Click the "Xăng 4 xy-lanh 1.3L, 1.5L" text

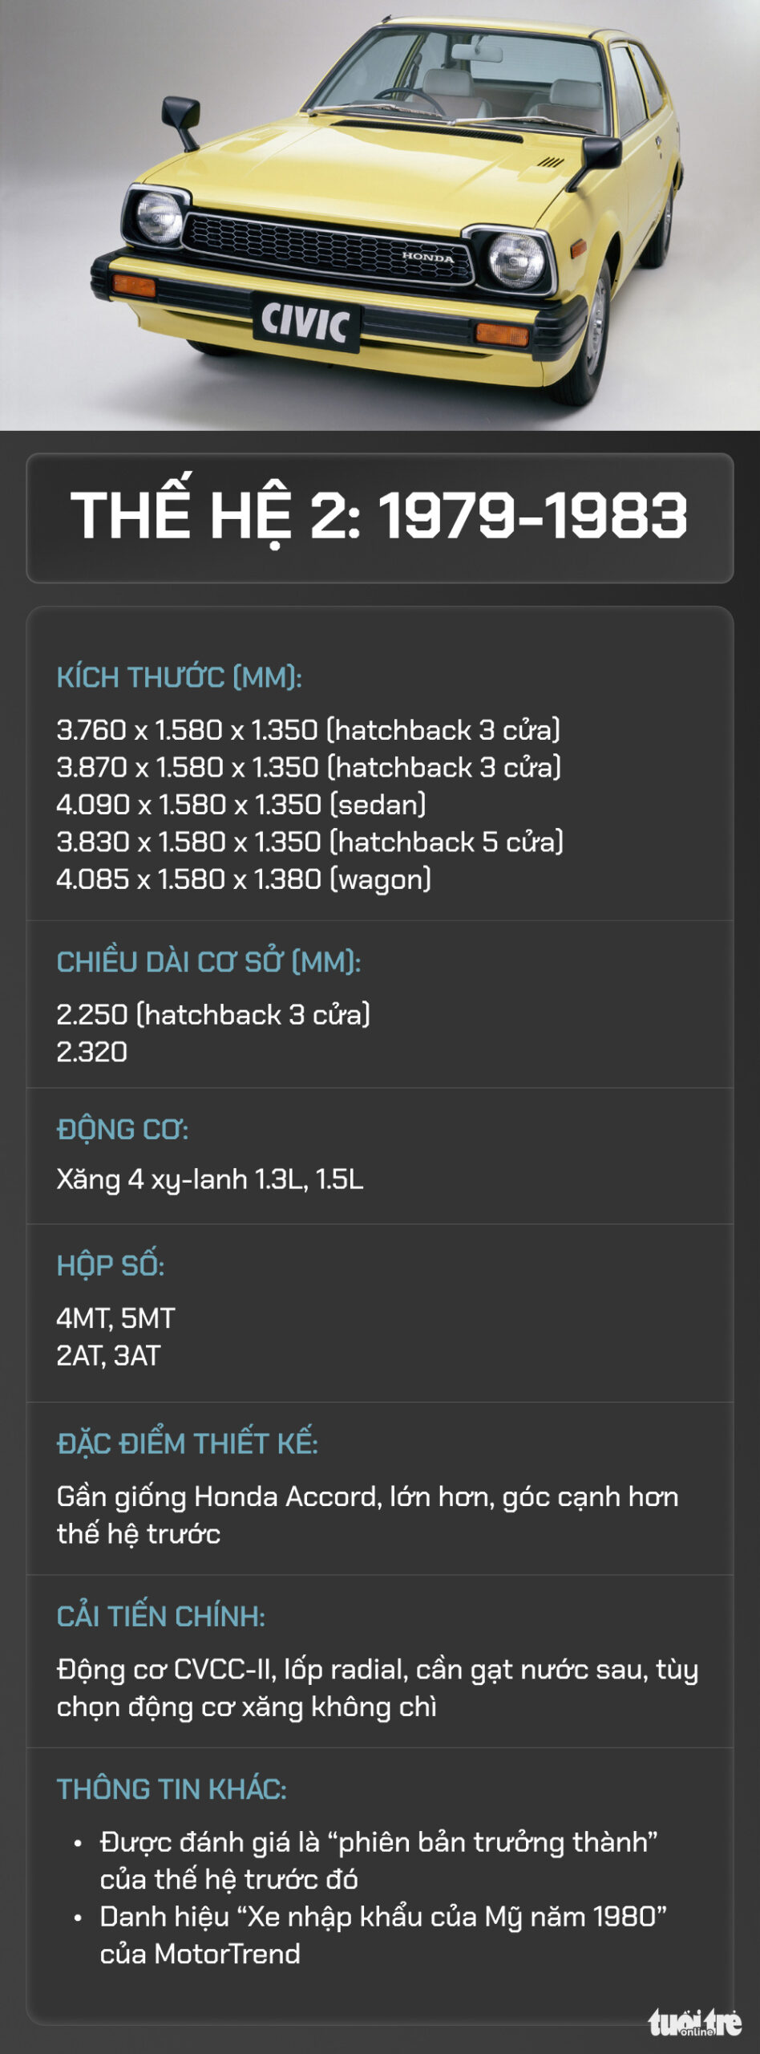(x=209, y=1179)
